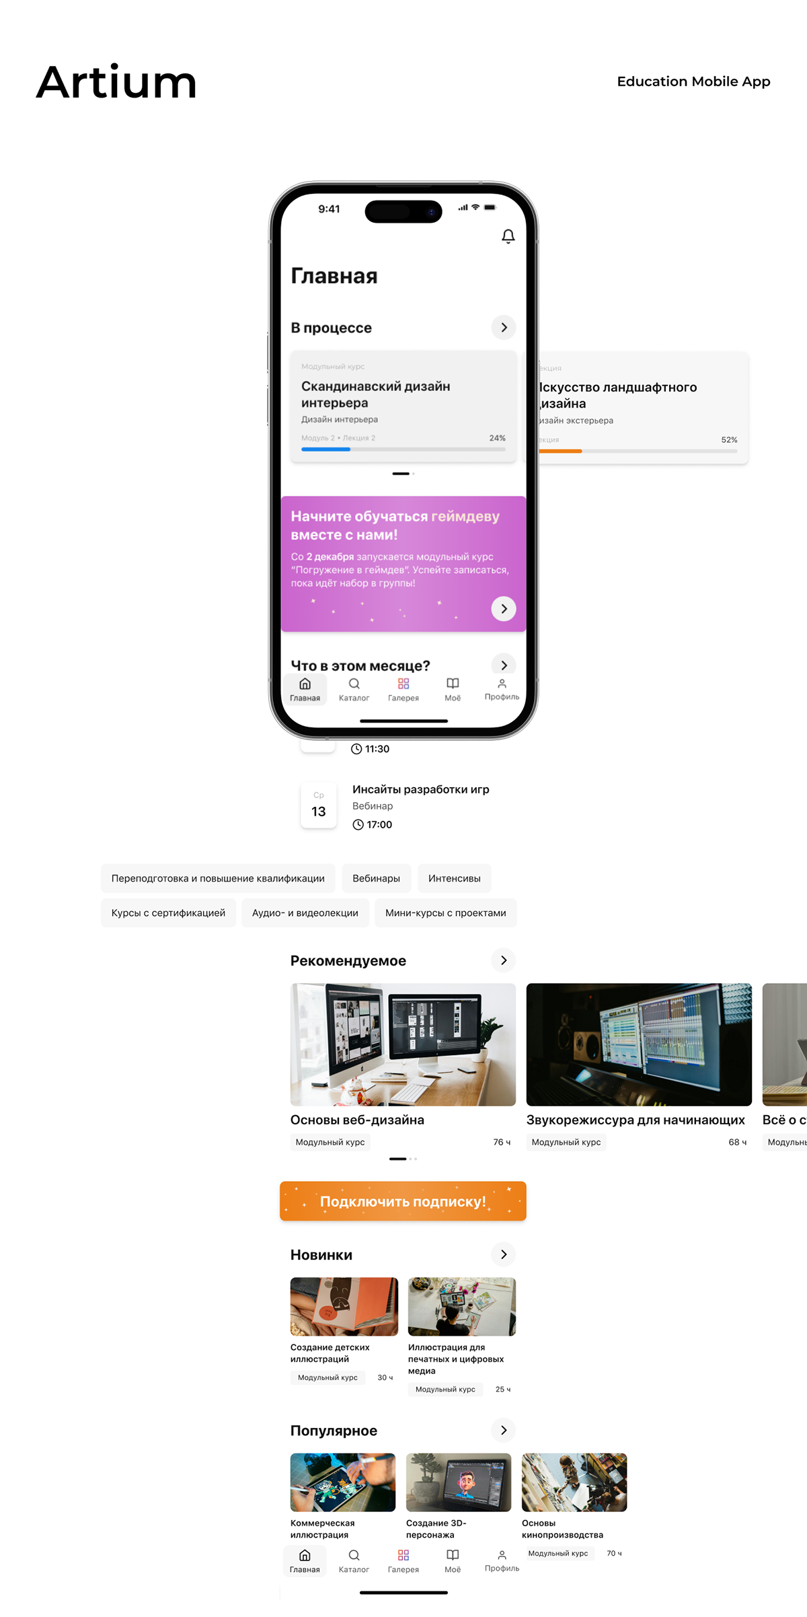Screen dimensions: 807x1617
Task: Expand the В процессе section arrow
Action: 504,327
